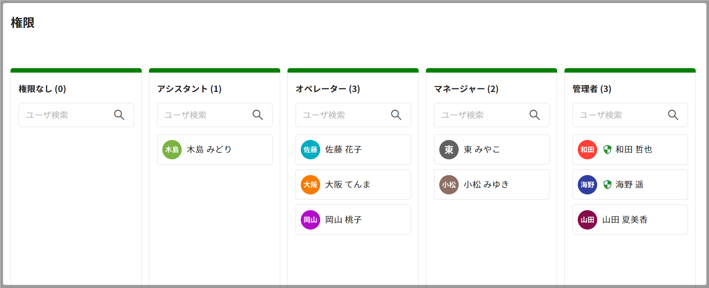Click dark red 山田 avatar circle
The width and height of the screenshot is (709, 288).
click(x=587, y=220)
